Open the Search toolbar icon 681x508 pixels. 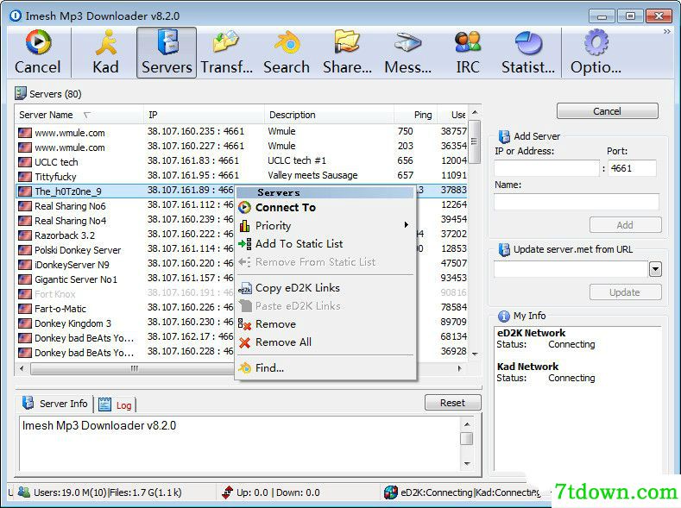287,42
